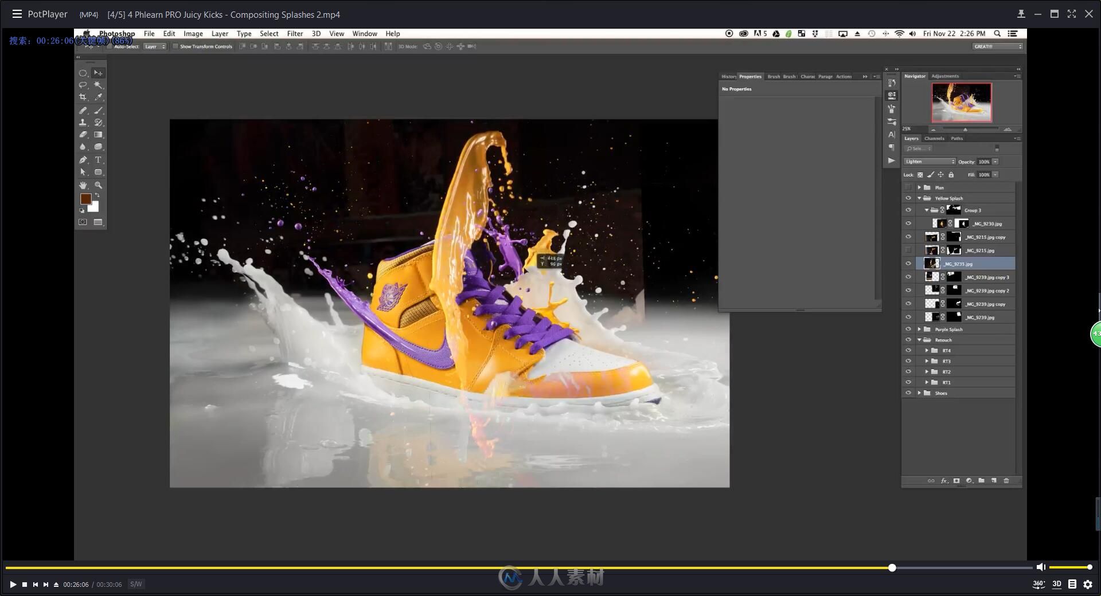Open the Layer menu

(x=220, y=34)
